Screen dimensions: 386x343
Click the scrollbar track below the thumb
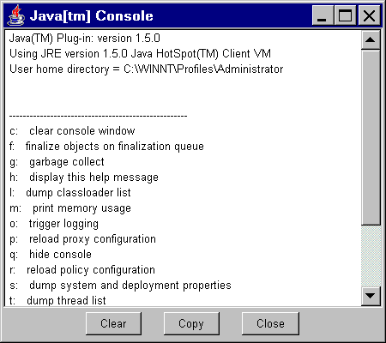pyautogui.click(x=371, y=256)
